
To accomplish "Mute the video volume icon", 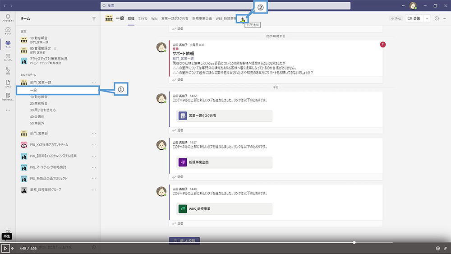I will click(x=13, y=248).
